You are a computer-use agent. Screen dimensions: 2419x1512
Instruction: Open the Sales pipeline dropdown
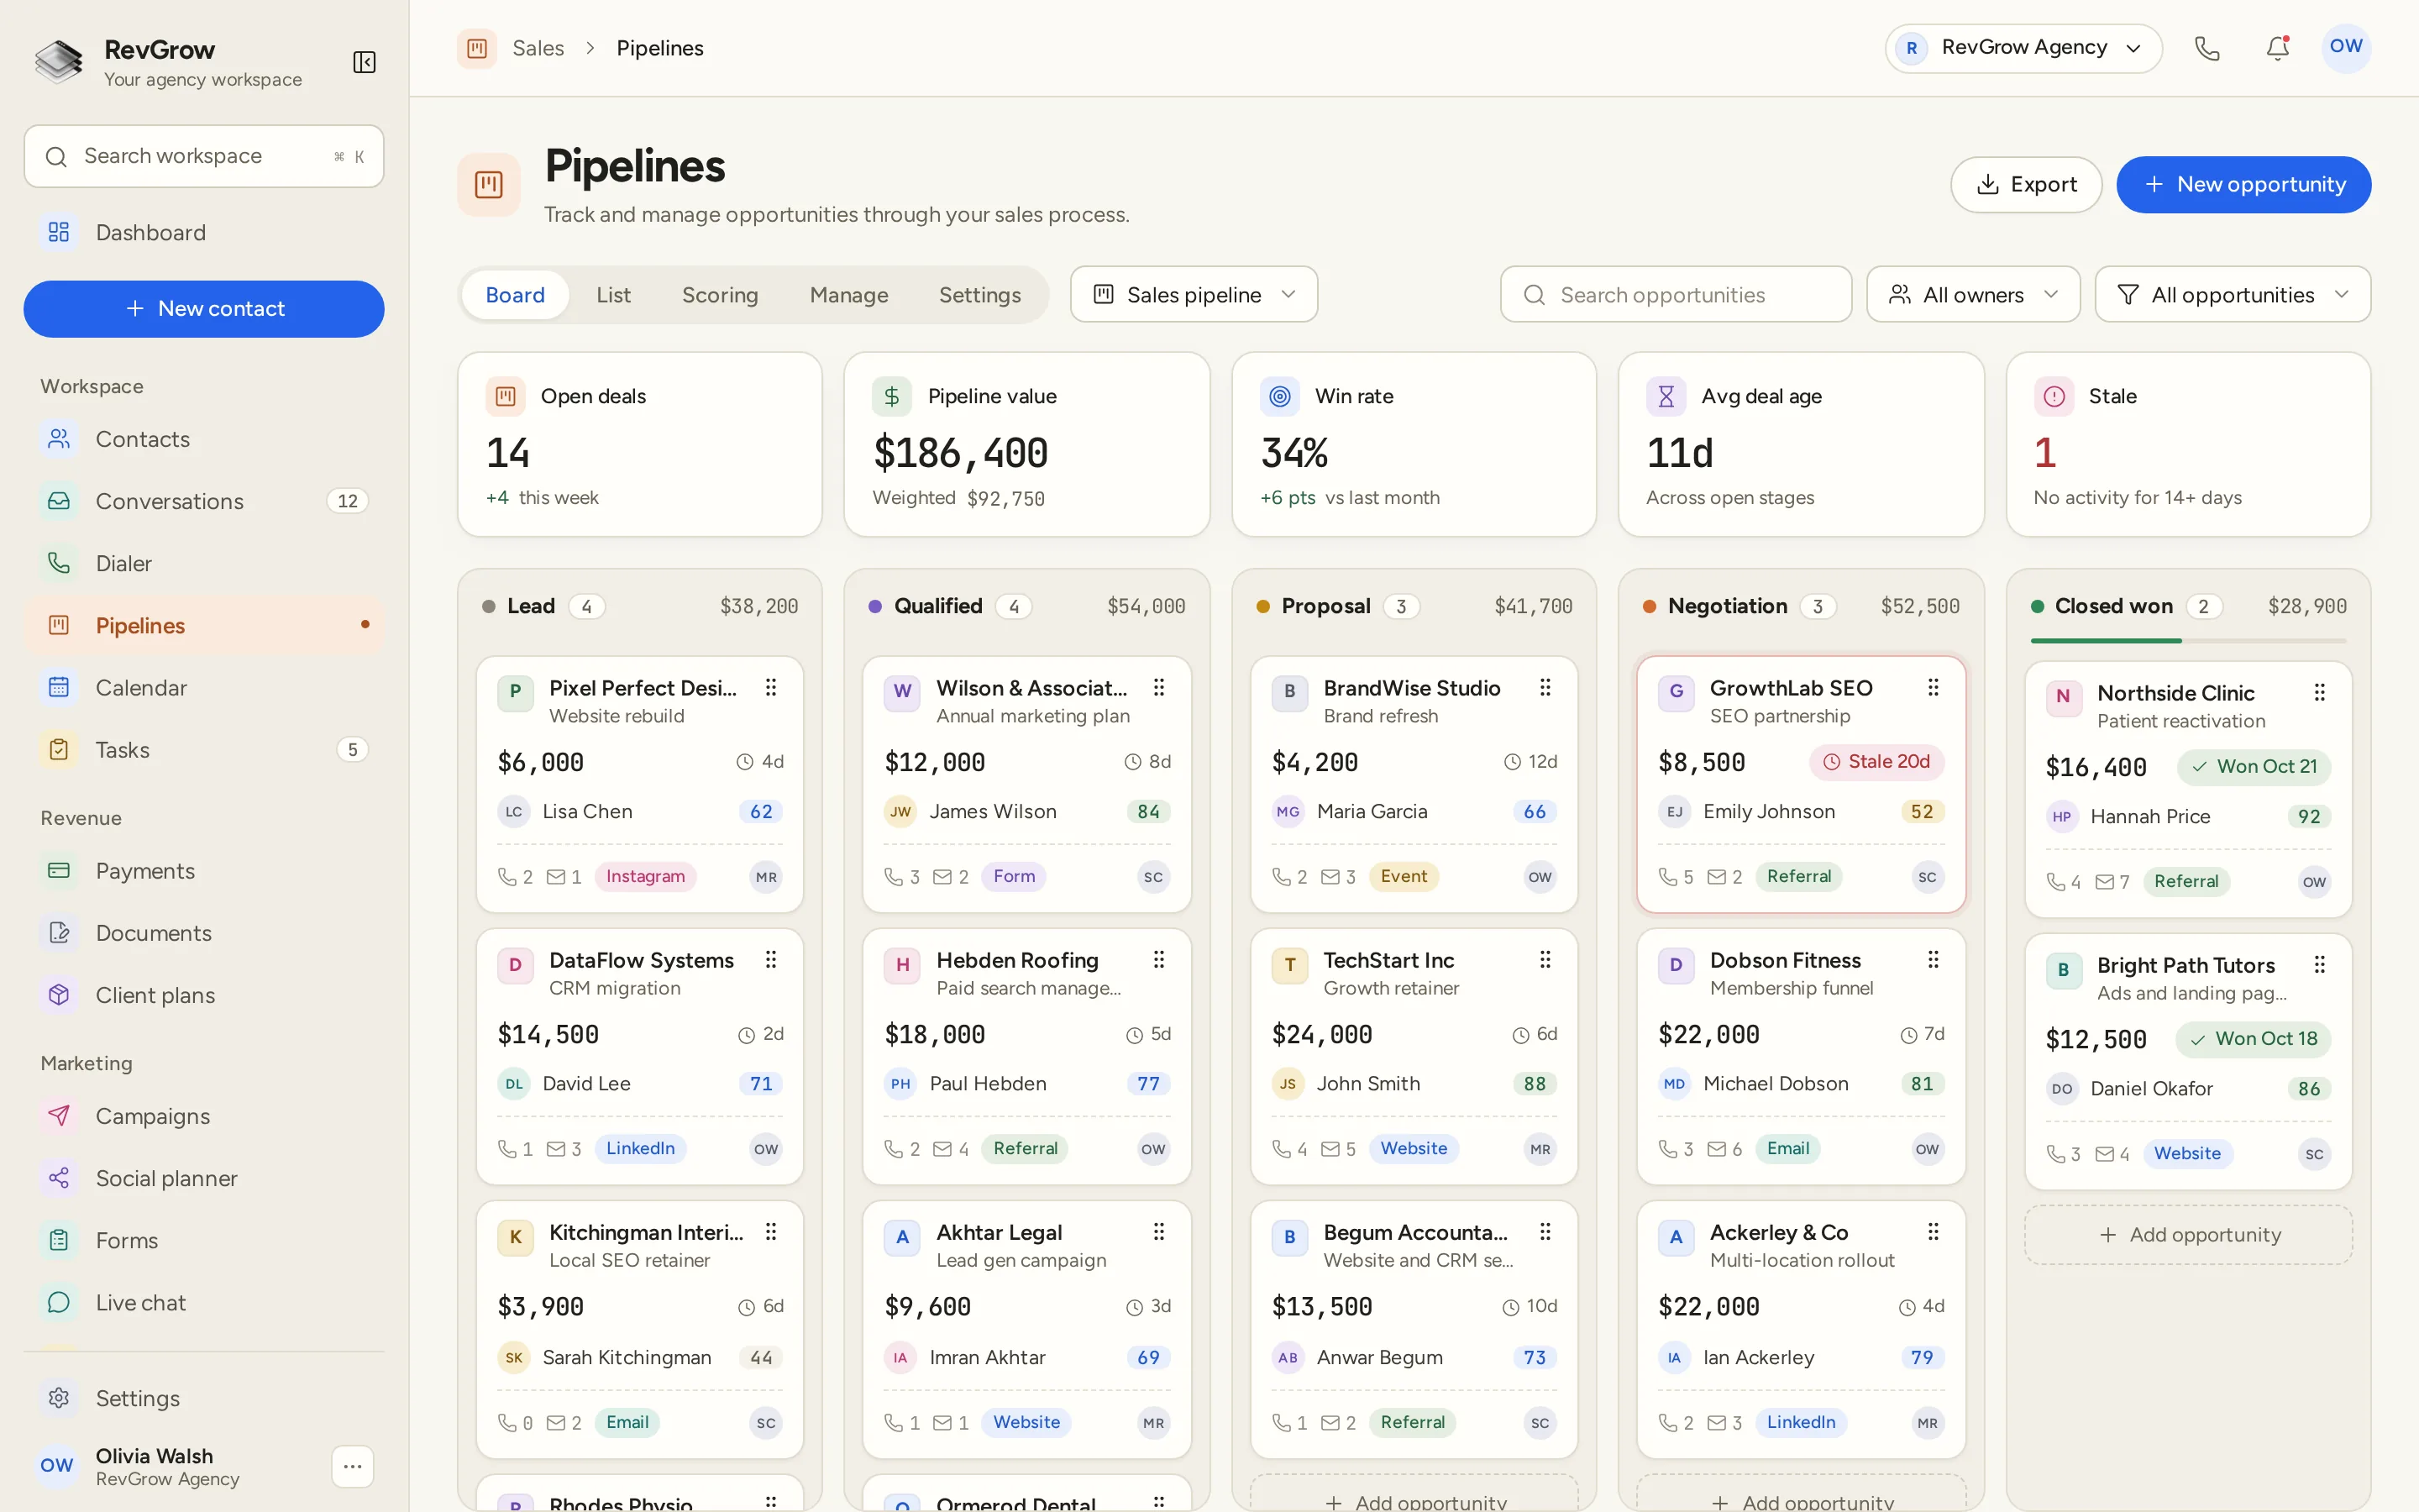point(1194,294)
